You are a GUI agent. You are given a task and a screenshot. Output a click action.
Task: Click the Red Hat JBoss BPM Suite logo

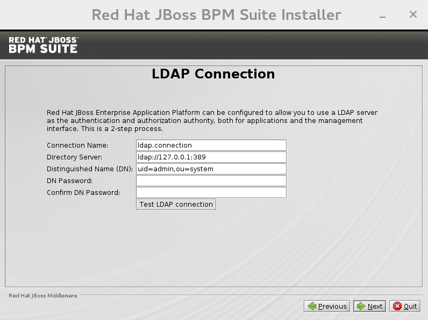pyautogui.click(x=44, y=45)
